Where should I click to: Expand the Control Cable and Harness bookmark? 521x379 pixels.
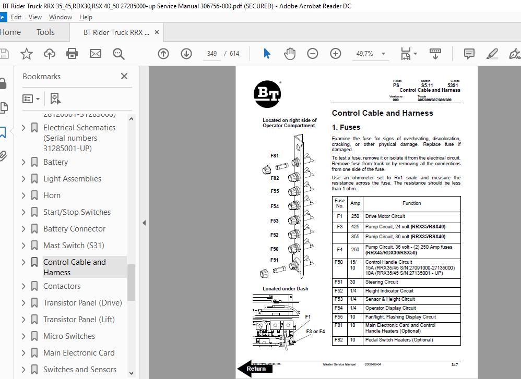click(x=23, y=262)
